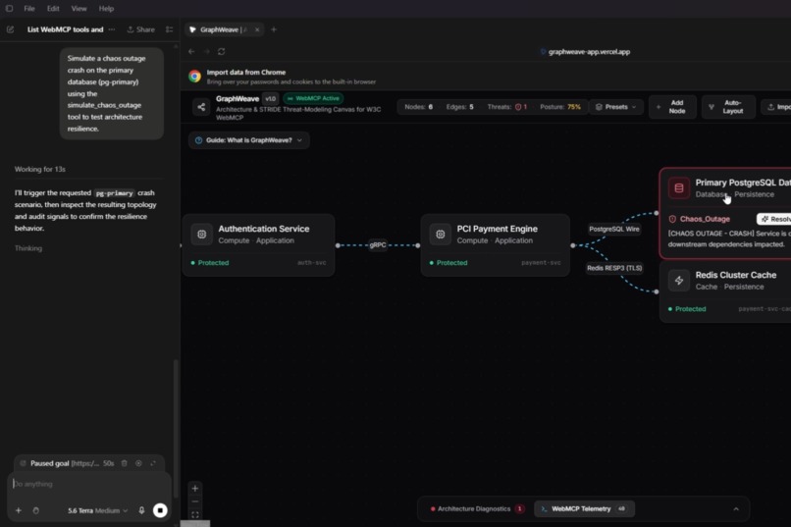791x527 pixels.
Task: Go forward in the built-in browser
Action: point(206,51)
